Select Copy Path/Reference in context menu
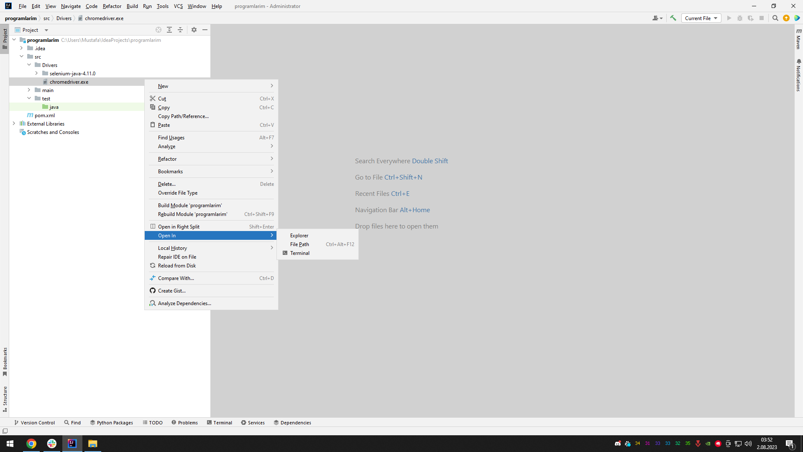The height and width of the screenshot is (452, 803). 183,116
